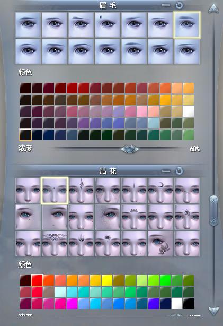This screenshot has height=326, width=223.
Task: Collapse the 贴花 section with minus icon
Action: [166, 171]
